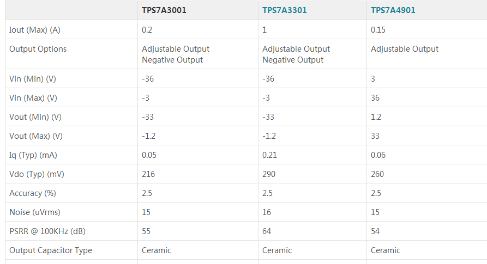Click the Iq (Typ) (mA) row label
This screenshot has height=264, width=487.
point(33,155)
